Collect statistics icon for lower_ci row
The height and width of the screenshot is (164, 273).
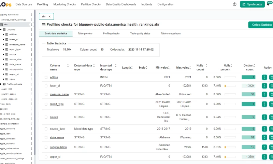264,86
